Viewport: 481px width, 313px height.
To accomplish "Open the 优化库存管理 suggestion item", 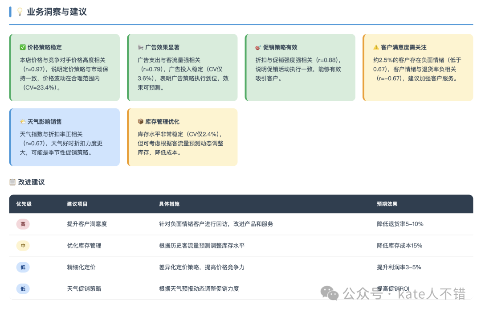I will tap(84, 246).
